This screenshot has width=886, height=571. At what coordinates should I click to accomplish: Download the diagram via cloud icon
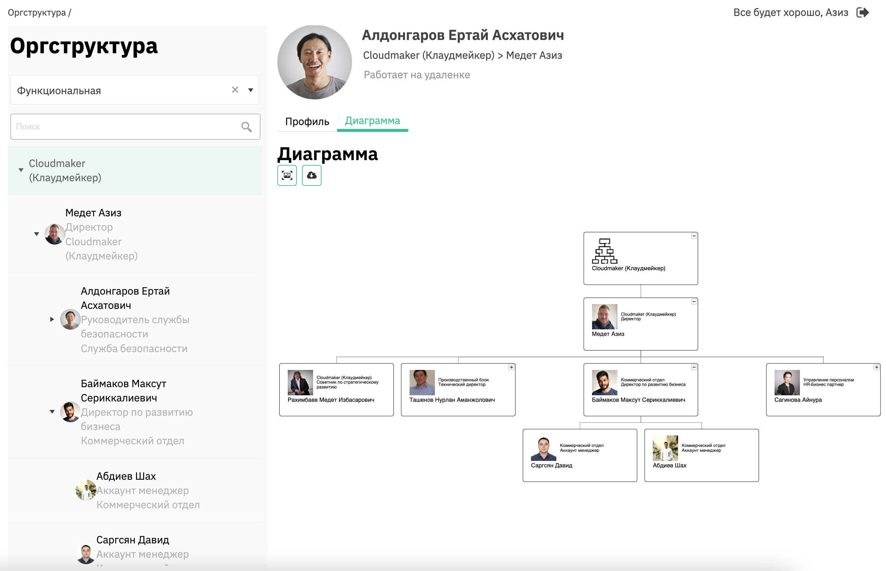point(311,175)
